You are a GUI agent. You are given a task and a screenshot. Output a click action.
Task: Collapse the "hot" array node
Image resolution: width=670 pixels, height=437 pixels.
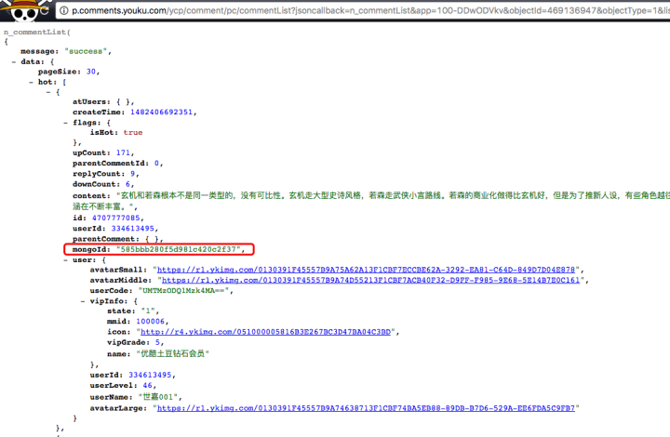pos(31,81)
